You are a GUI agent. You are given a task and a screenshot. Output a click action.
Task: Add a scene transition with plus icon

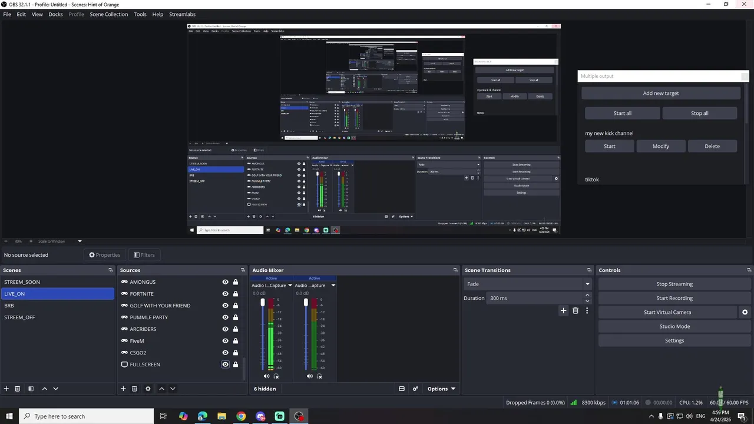(563, 310)
